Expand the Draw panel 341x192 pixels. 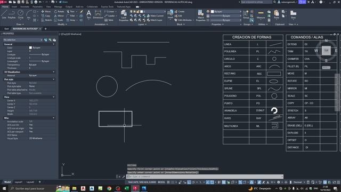tap(20, 25)
